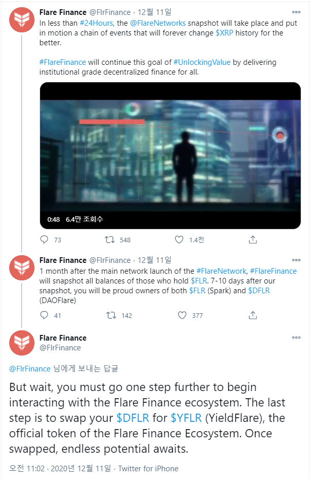The height and width of the screenshot is (479, 312).
Task: Click the $YFLR cashtag in the main tweet
Action: [186, 418]
